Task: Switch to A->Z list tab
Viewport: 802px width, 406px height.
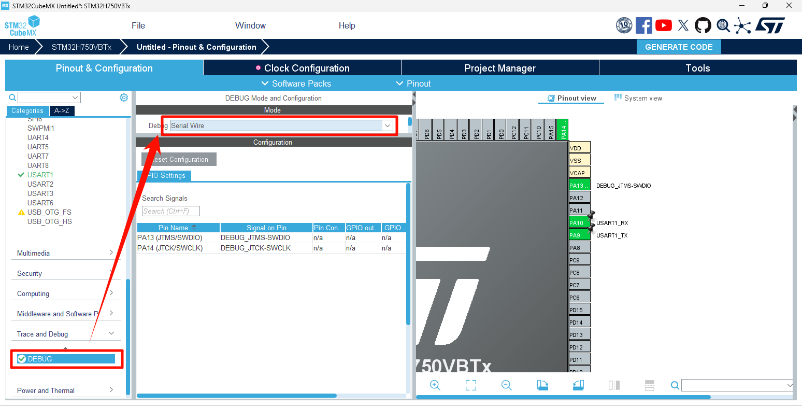Action: point(62,110)
